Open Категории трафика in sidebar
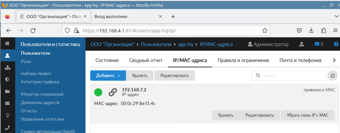This screenshot has height=133, width=340. pyautogui.click(x=40, y=82)
